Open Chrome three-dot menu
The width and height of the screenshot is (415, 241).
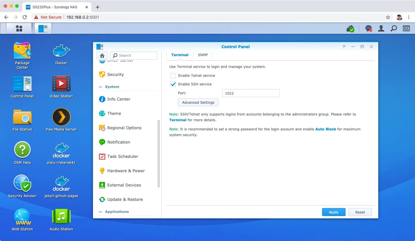tap(409, 17)
